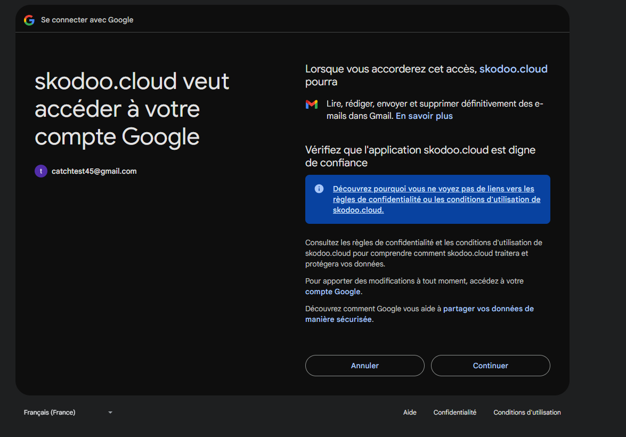Click the Consultez les règles de confidentialité paragraph
The height and width of the screenshot is (437, 626).
424,253
